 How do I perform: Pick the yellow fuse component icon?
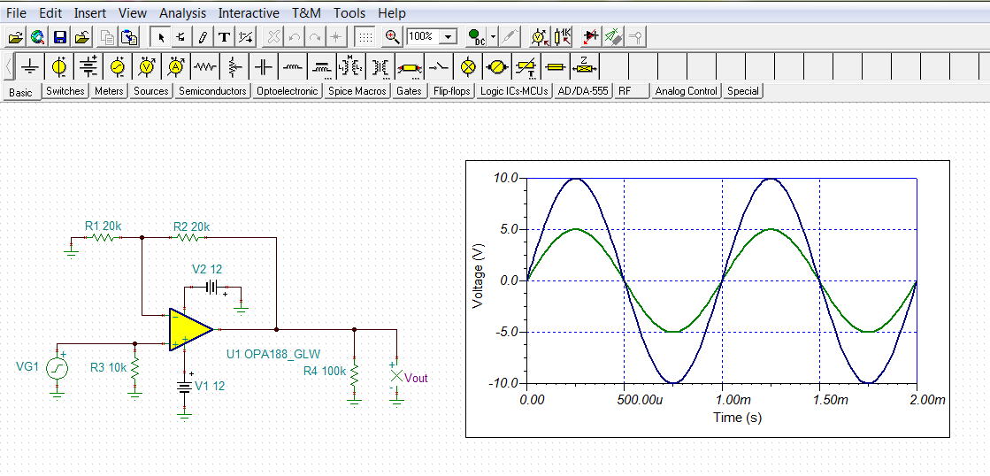click(556, 66)
